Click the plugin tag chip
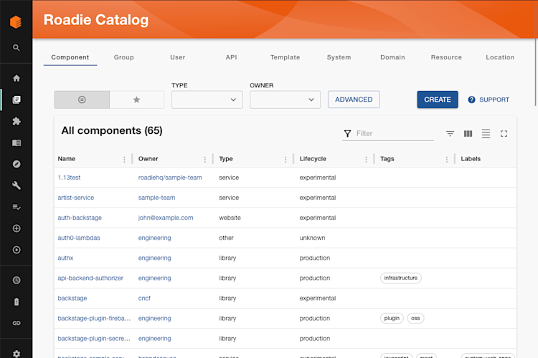538x358 pixels. 392,318
